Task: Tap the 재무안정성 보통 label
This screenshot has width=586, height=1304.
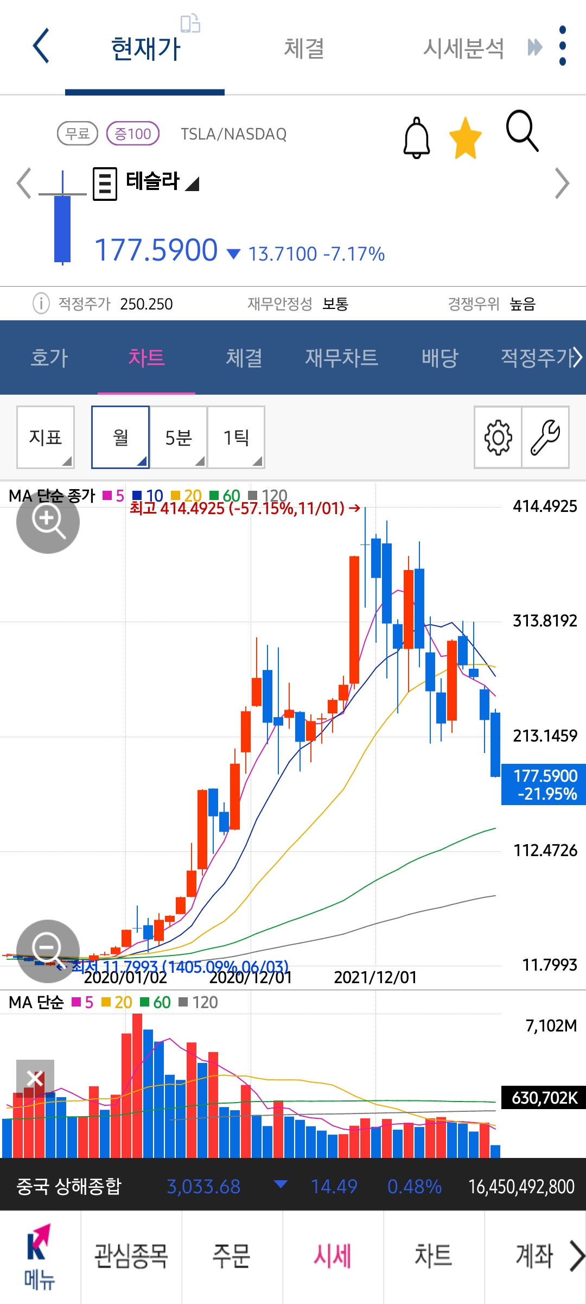Action: coord(297,303)
